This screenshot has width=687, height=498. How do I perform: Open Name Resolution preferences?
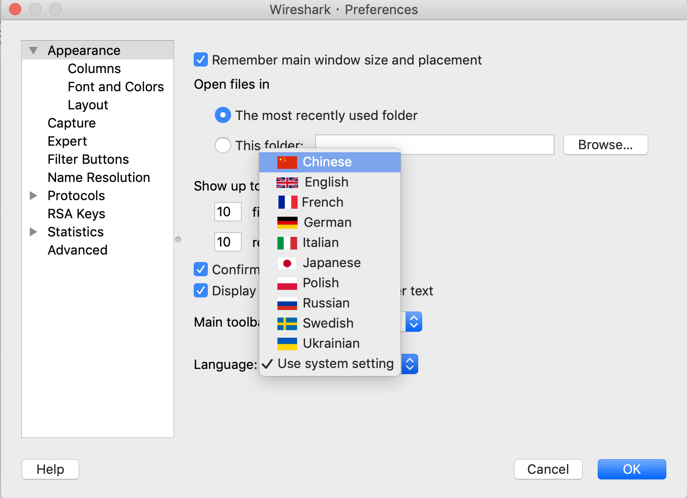coord(99,177)
